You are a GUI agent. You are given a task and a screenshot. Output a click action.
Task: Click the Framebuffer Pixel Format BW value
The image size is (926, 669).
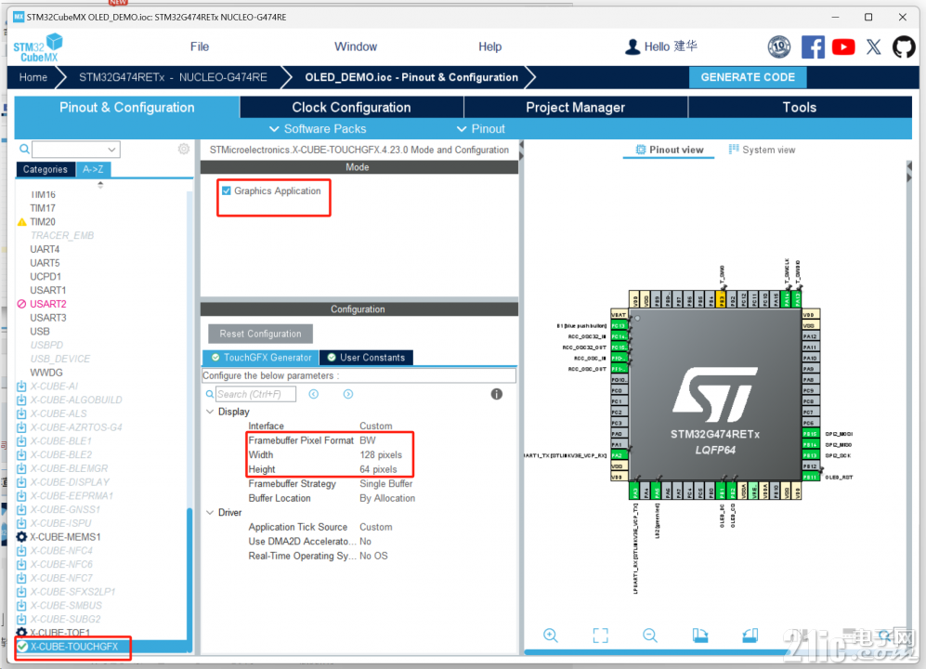pyautogui.click(x=368, y=440)
